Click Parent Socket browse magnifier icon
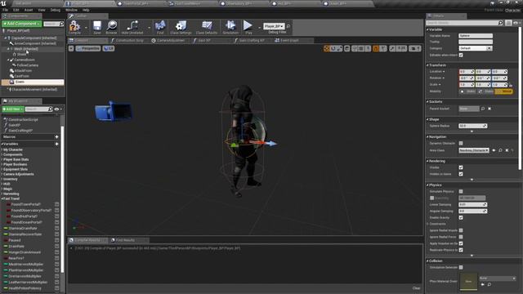This screenshot has height=294, width=523. point(483,109)
